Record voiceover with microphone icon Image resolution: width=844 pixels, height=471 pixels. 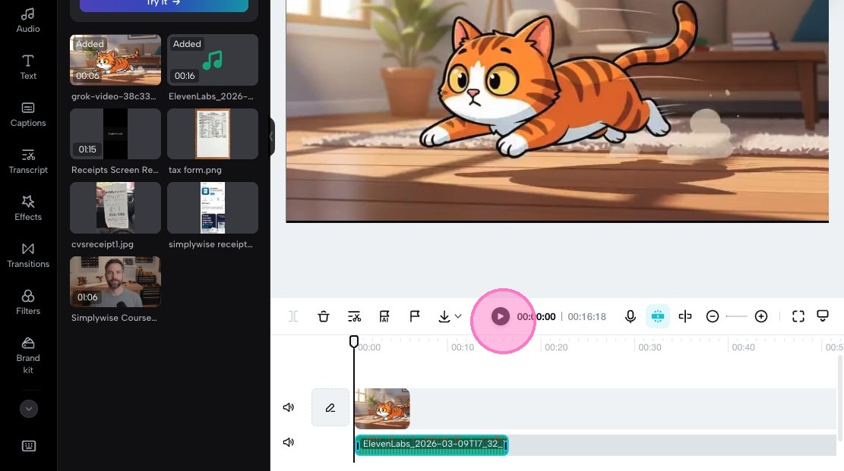631,316
